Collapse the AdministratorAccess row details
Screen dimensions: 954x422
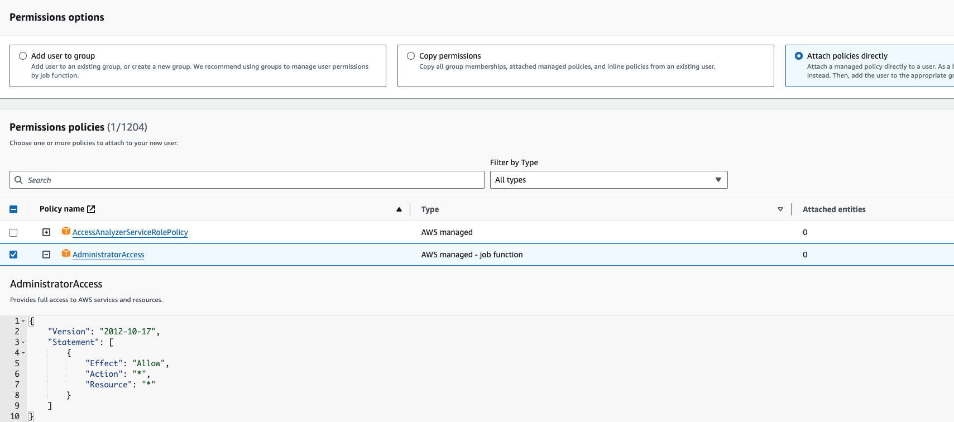(46, 255)
